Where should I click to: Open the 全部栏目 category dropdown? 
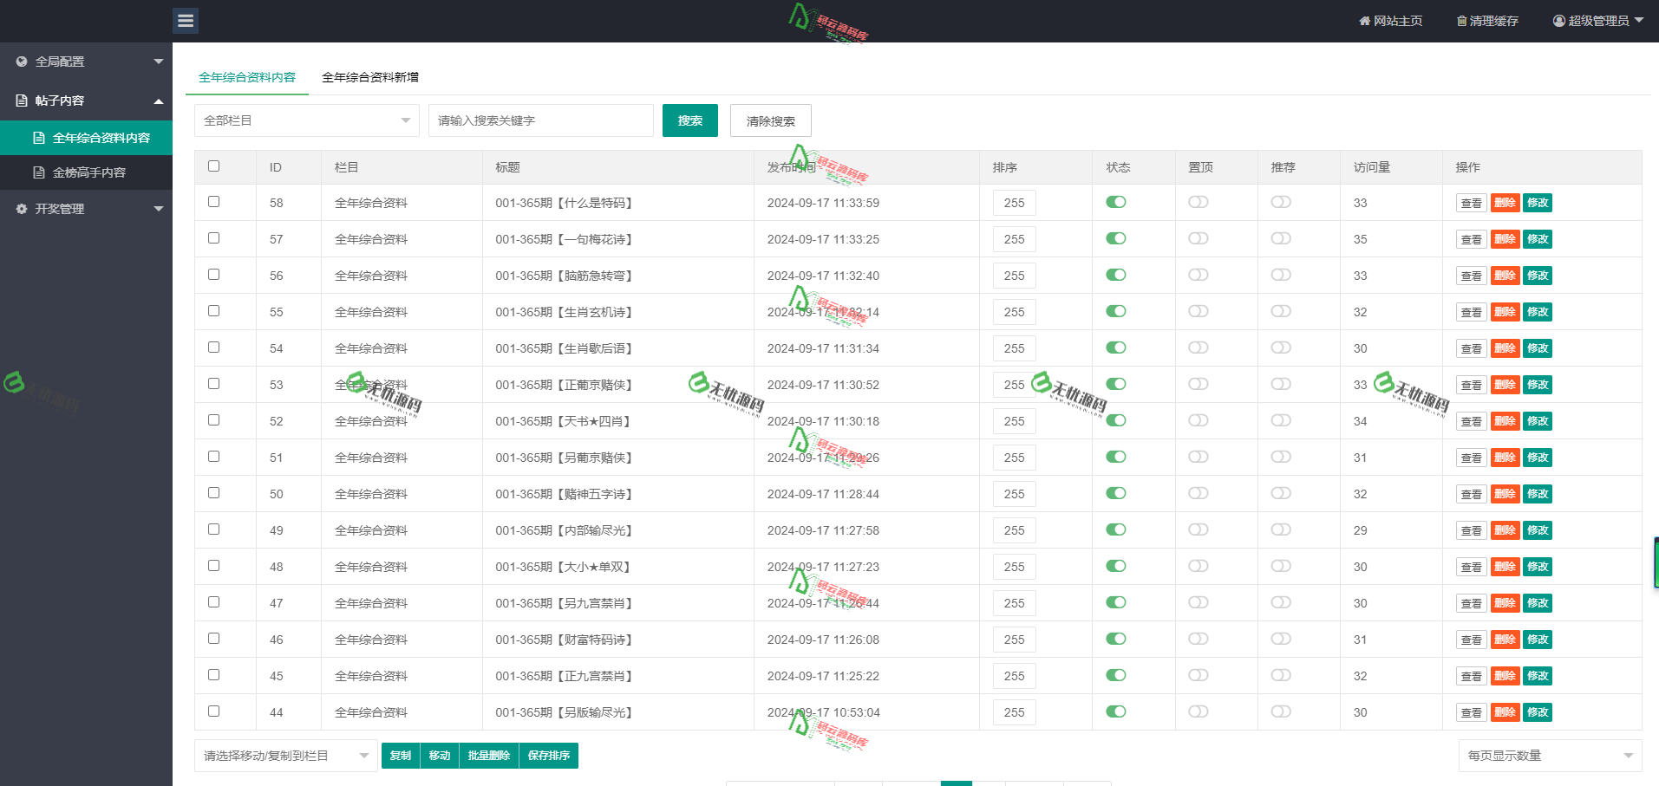[306, 120]
